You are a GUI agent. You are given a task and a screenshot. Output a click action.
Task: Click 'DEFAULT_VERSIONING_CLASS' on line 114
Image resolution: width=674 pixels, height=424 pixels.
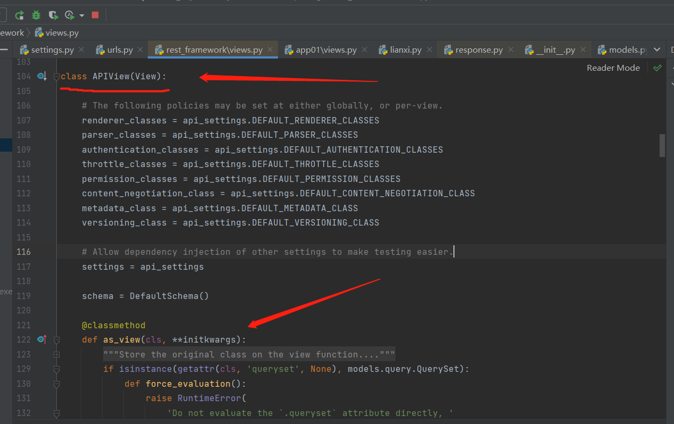pyautogui.click(x=316, y=222)
